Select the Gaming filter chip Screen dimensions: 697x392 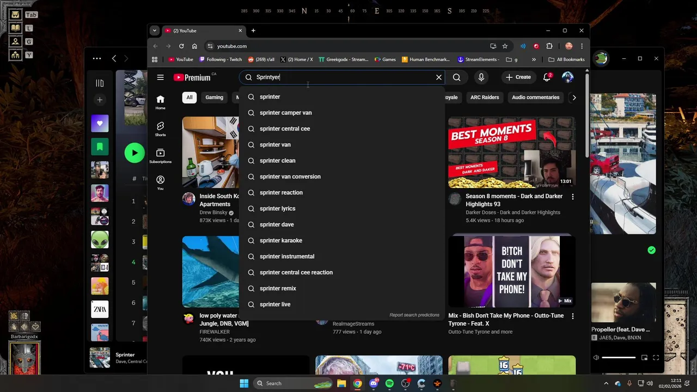(x=214, y=97)
